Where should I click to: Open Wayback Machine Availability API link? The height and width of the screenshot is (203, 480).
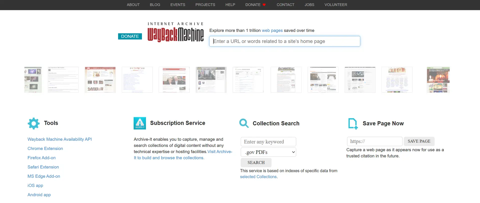point(59,139)
